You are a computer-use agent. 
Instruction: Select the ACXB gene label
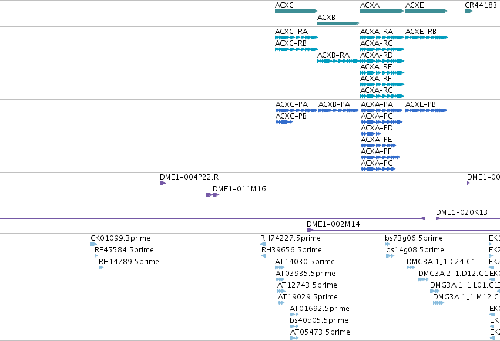(326, 18)
